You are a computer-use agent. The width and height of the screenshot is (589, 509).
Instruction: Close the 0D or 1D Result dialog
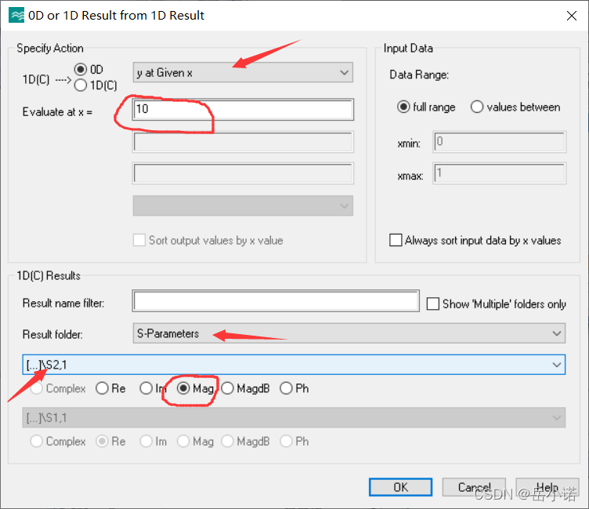point(571,16)
